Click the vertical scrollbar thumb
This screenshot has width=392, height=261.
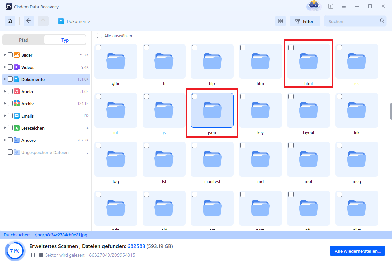(391, 111)
